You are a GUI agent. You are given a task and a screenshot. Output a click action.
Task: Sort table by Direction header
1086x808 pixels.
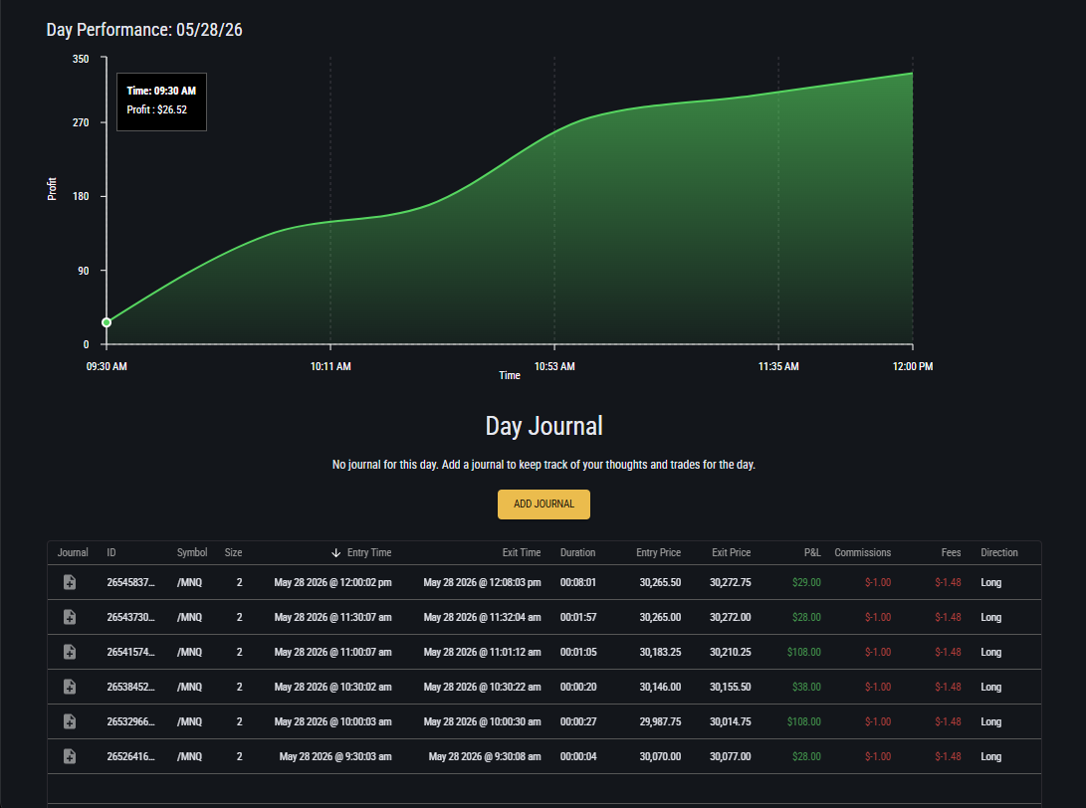click(x=999, y=552)
